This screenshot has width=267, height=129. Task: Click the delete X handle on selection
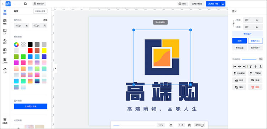pos(191,30)
